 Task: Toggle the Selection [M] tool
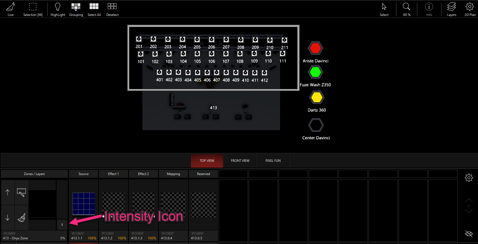pos(33,7)
